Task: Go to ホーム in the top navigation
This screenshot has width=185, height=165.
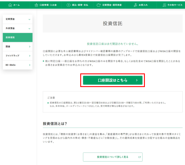Action: (16, 5)
